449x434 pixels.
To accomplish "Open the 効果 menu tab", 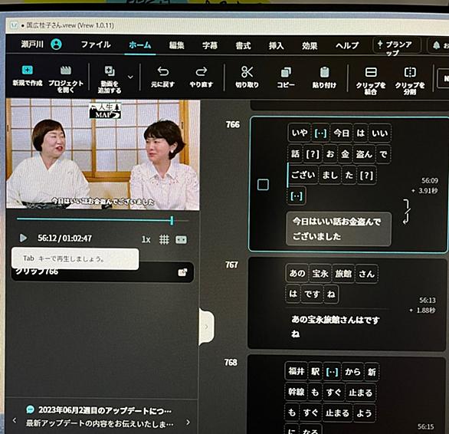I will point(310,46).
